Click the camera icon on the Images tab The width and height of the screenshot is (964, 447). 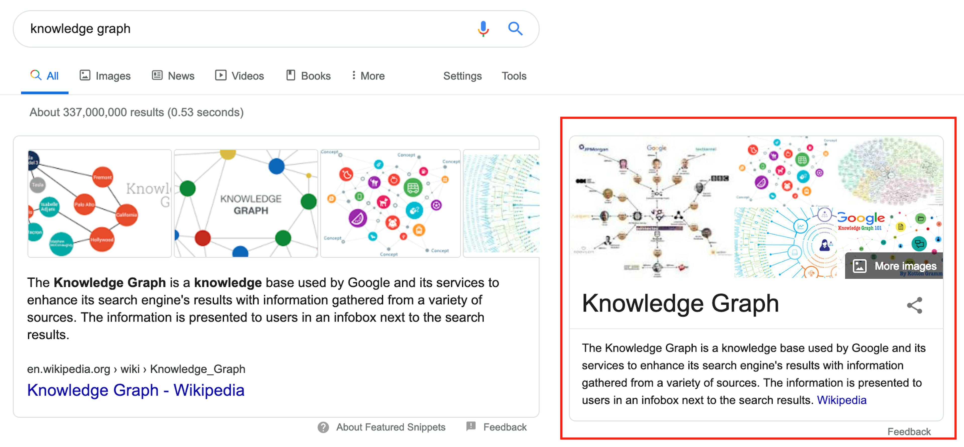point(85,75)
